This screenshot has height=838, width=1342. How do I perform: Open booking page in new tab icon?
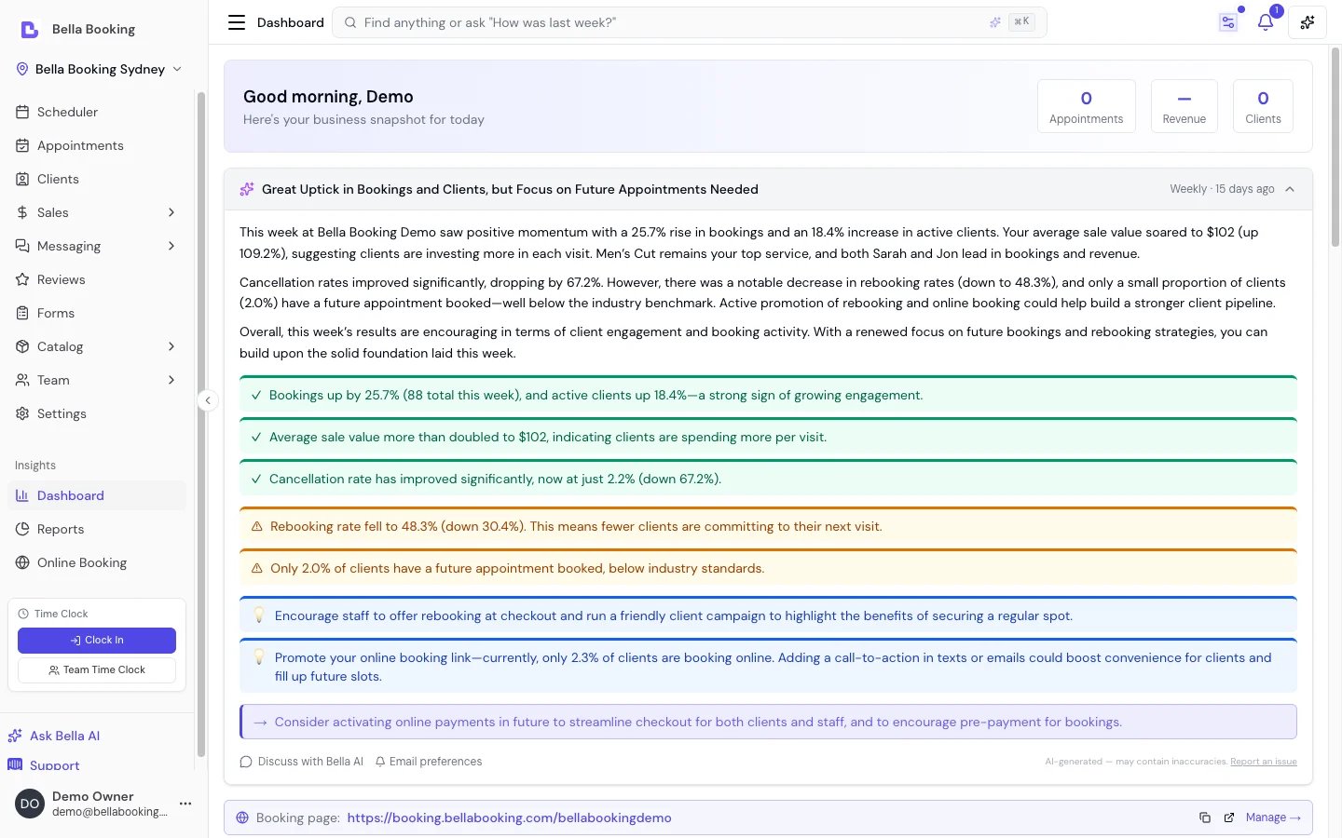(1229, 818)
